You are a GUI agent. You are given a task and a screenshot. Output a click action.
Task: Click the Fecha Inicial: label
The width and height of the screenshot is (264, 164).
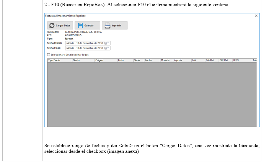pos(54,43)
